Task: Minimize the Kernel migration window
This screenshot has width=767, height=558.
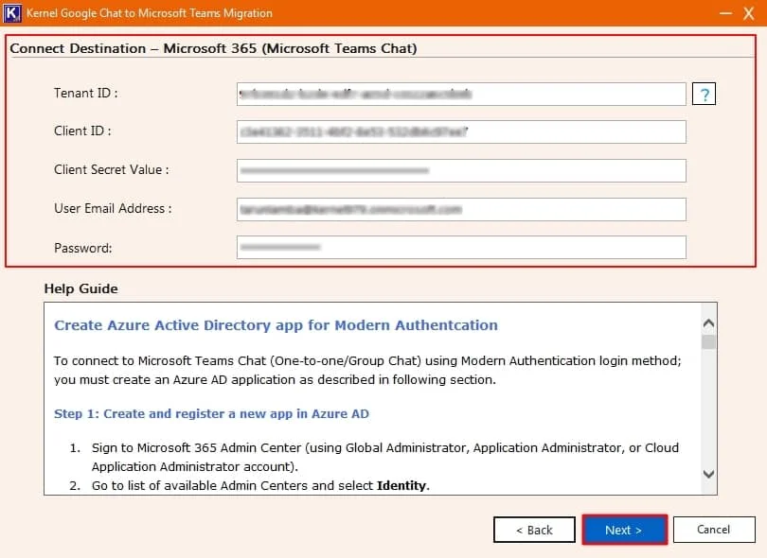Action: (x=726, y=13)
